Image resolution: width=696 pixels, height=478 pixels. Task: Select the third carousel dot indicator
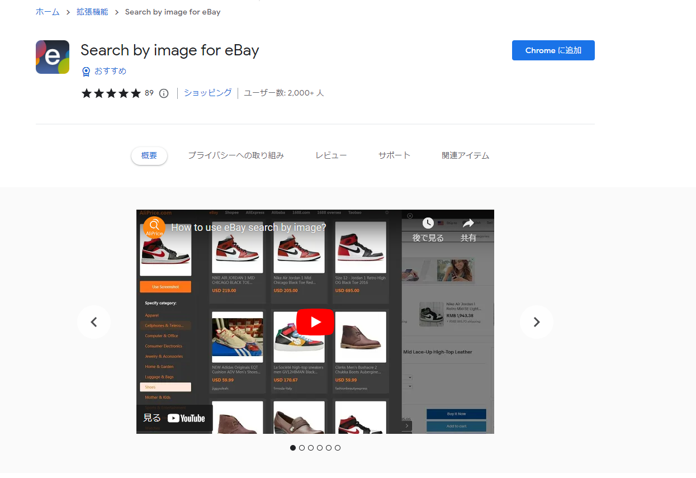pyautogui.click(x=311, y=448)
